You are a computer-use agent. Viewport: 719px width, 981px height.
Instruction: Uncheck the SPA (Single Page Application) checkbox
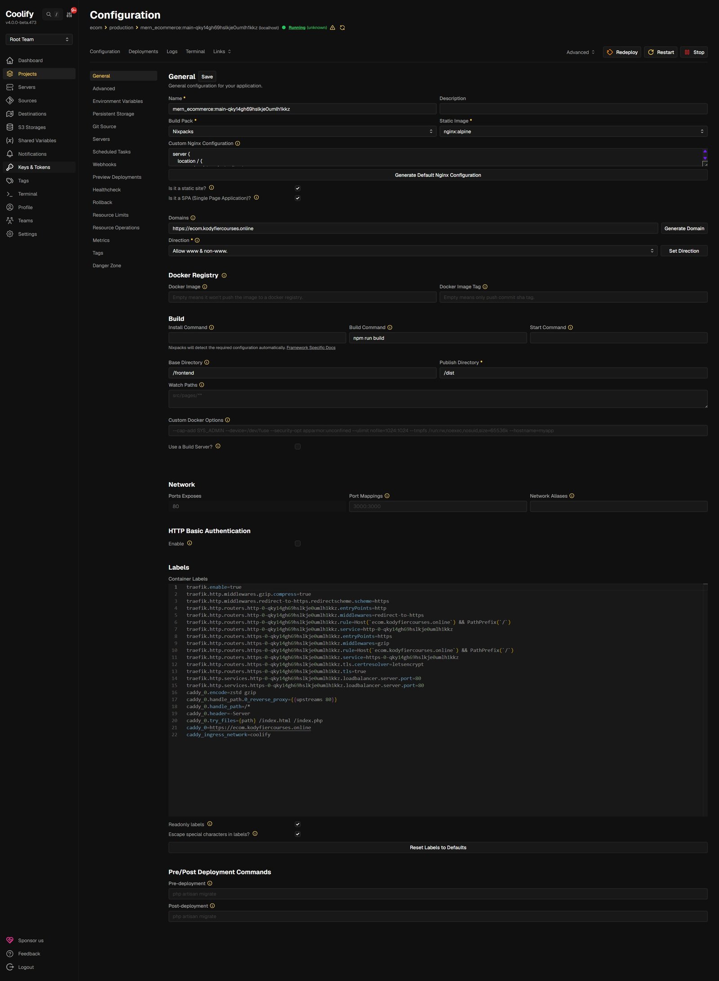coord(297,198)
